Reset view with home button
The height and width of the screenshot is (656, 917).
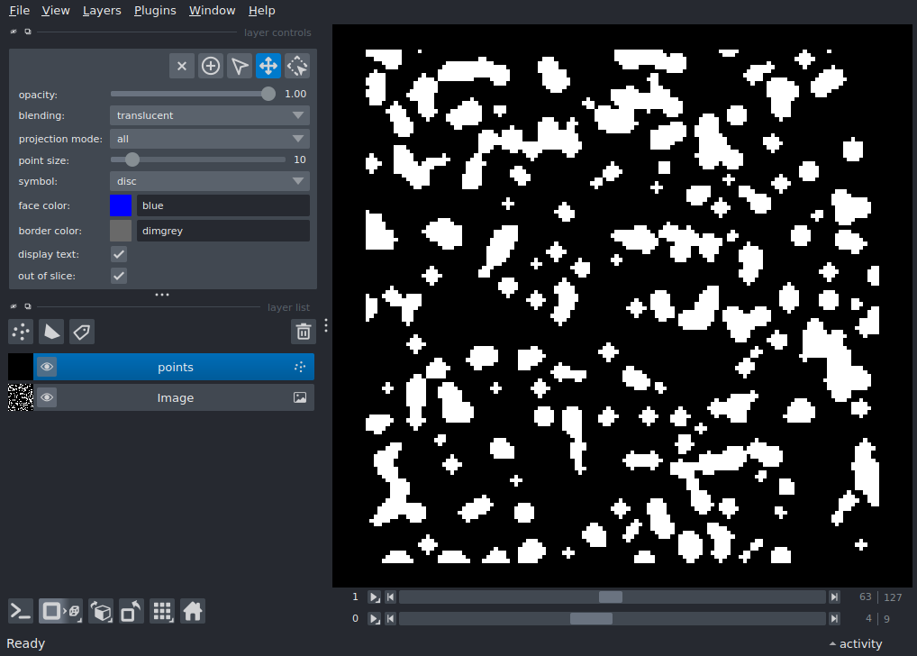[192, 611]
